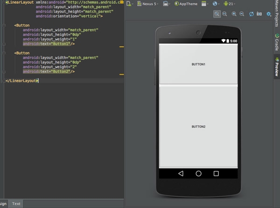Viewport: 280px width, 208px height.
Task: Click BUTTON2 in the phone preview
Action: click(198, 127)
